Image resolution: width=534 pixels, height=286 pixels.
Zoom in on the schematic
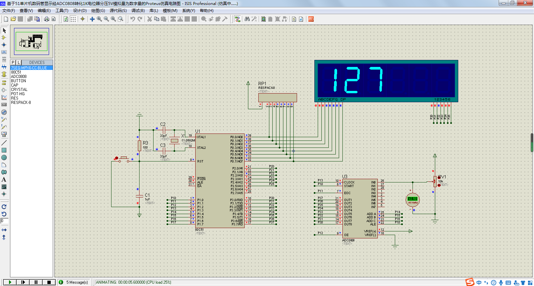pos(99,19)
